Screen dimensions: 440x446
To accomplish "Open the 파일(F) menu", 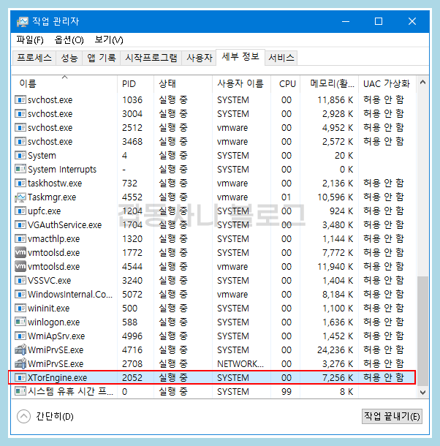I will pos(30,39).
